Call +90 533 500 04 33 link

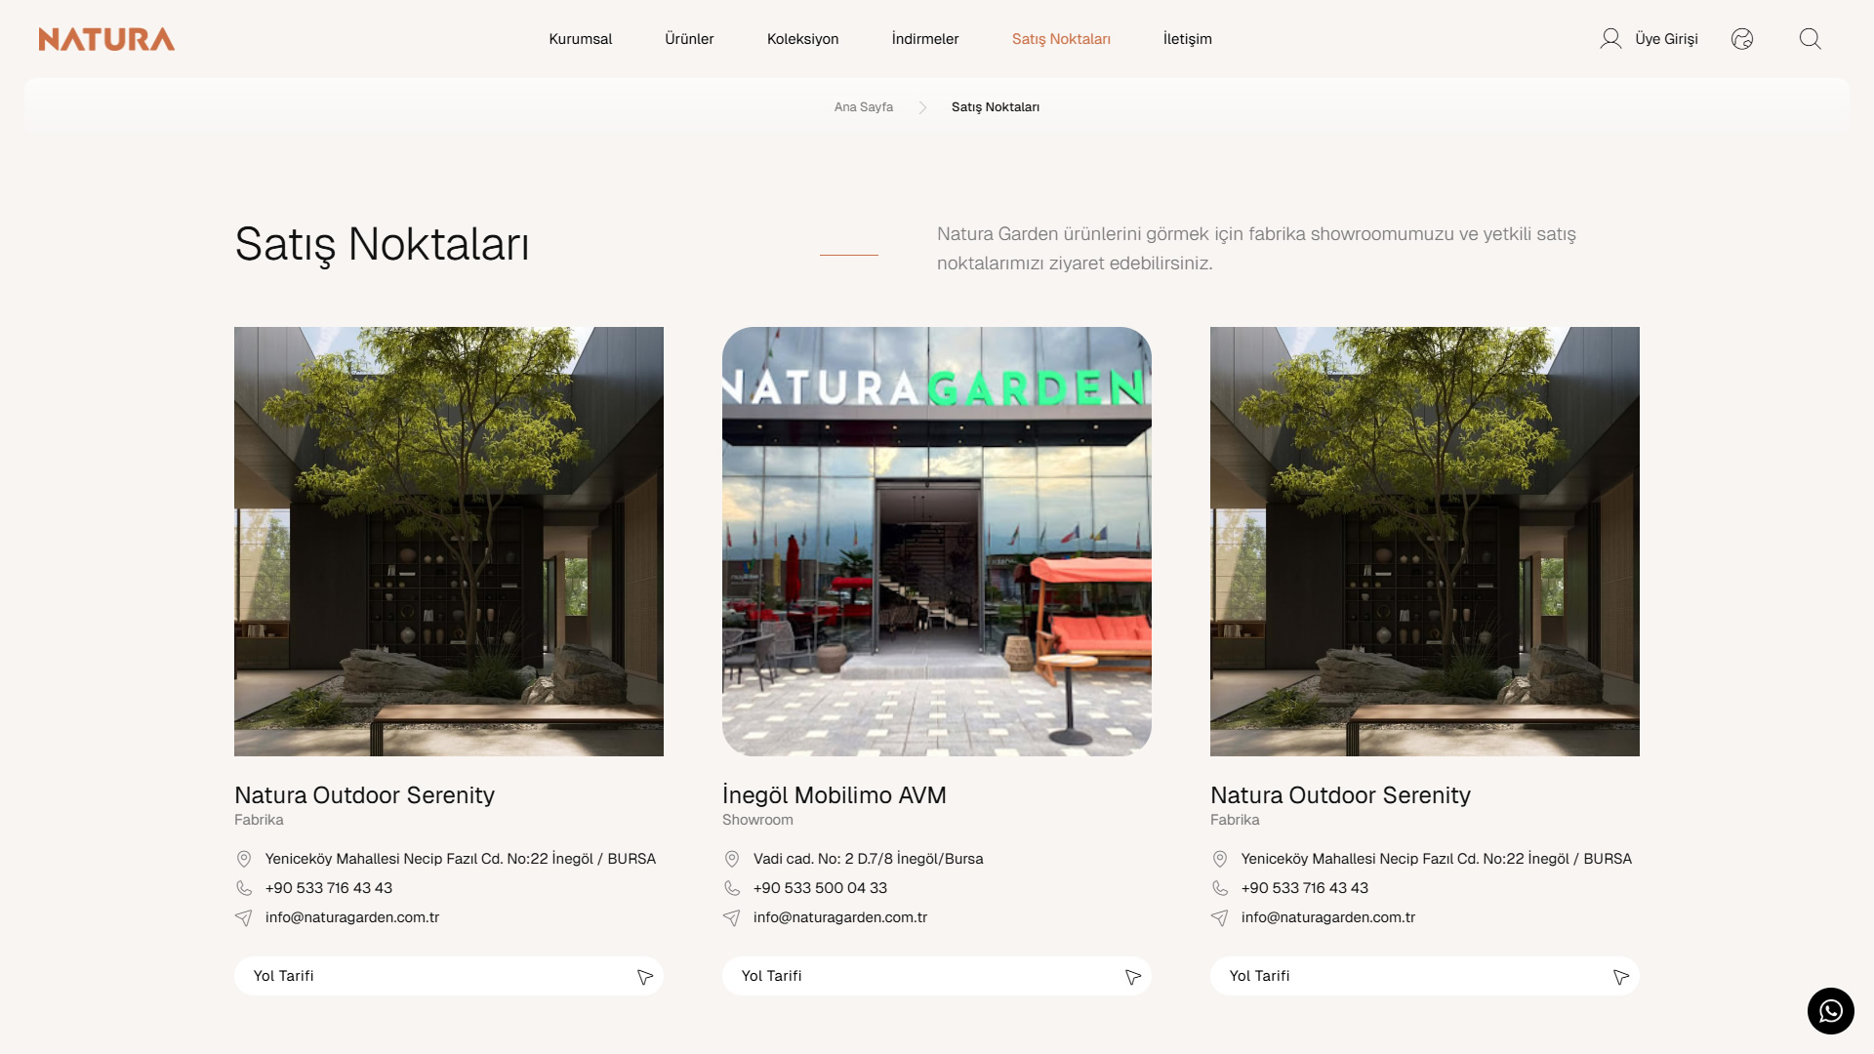pyautogui.click(x=820, y=888)
